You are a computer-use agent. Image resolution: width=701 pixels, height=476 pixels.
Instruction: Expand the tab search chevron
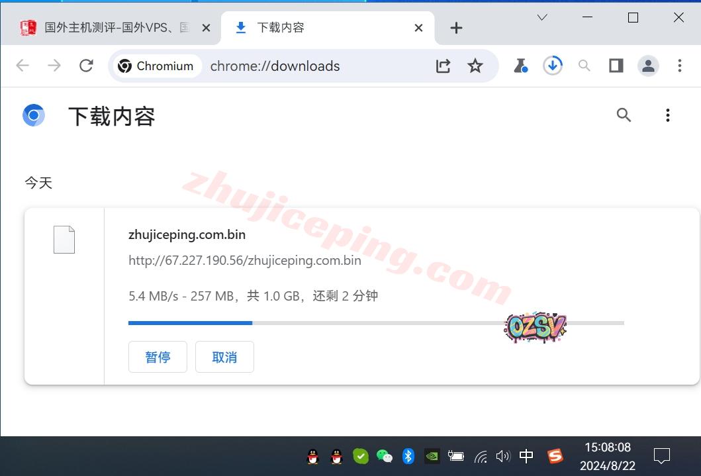coord(542,18)
